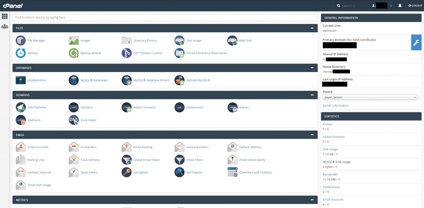424x208 pixels.
Task: Click the Bandwidth statistics link
Action: click(x=330, y=174)
